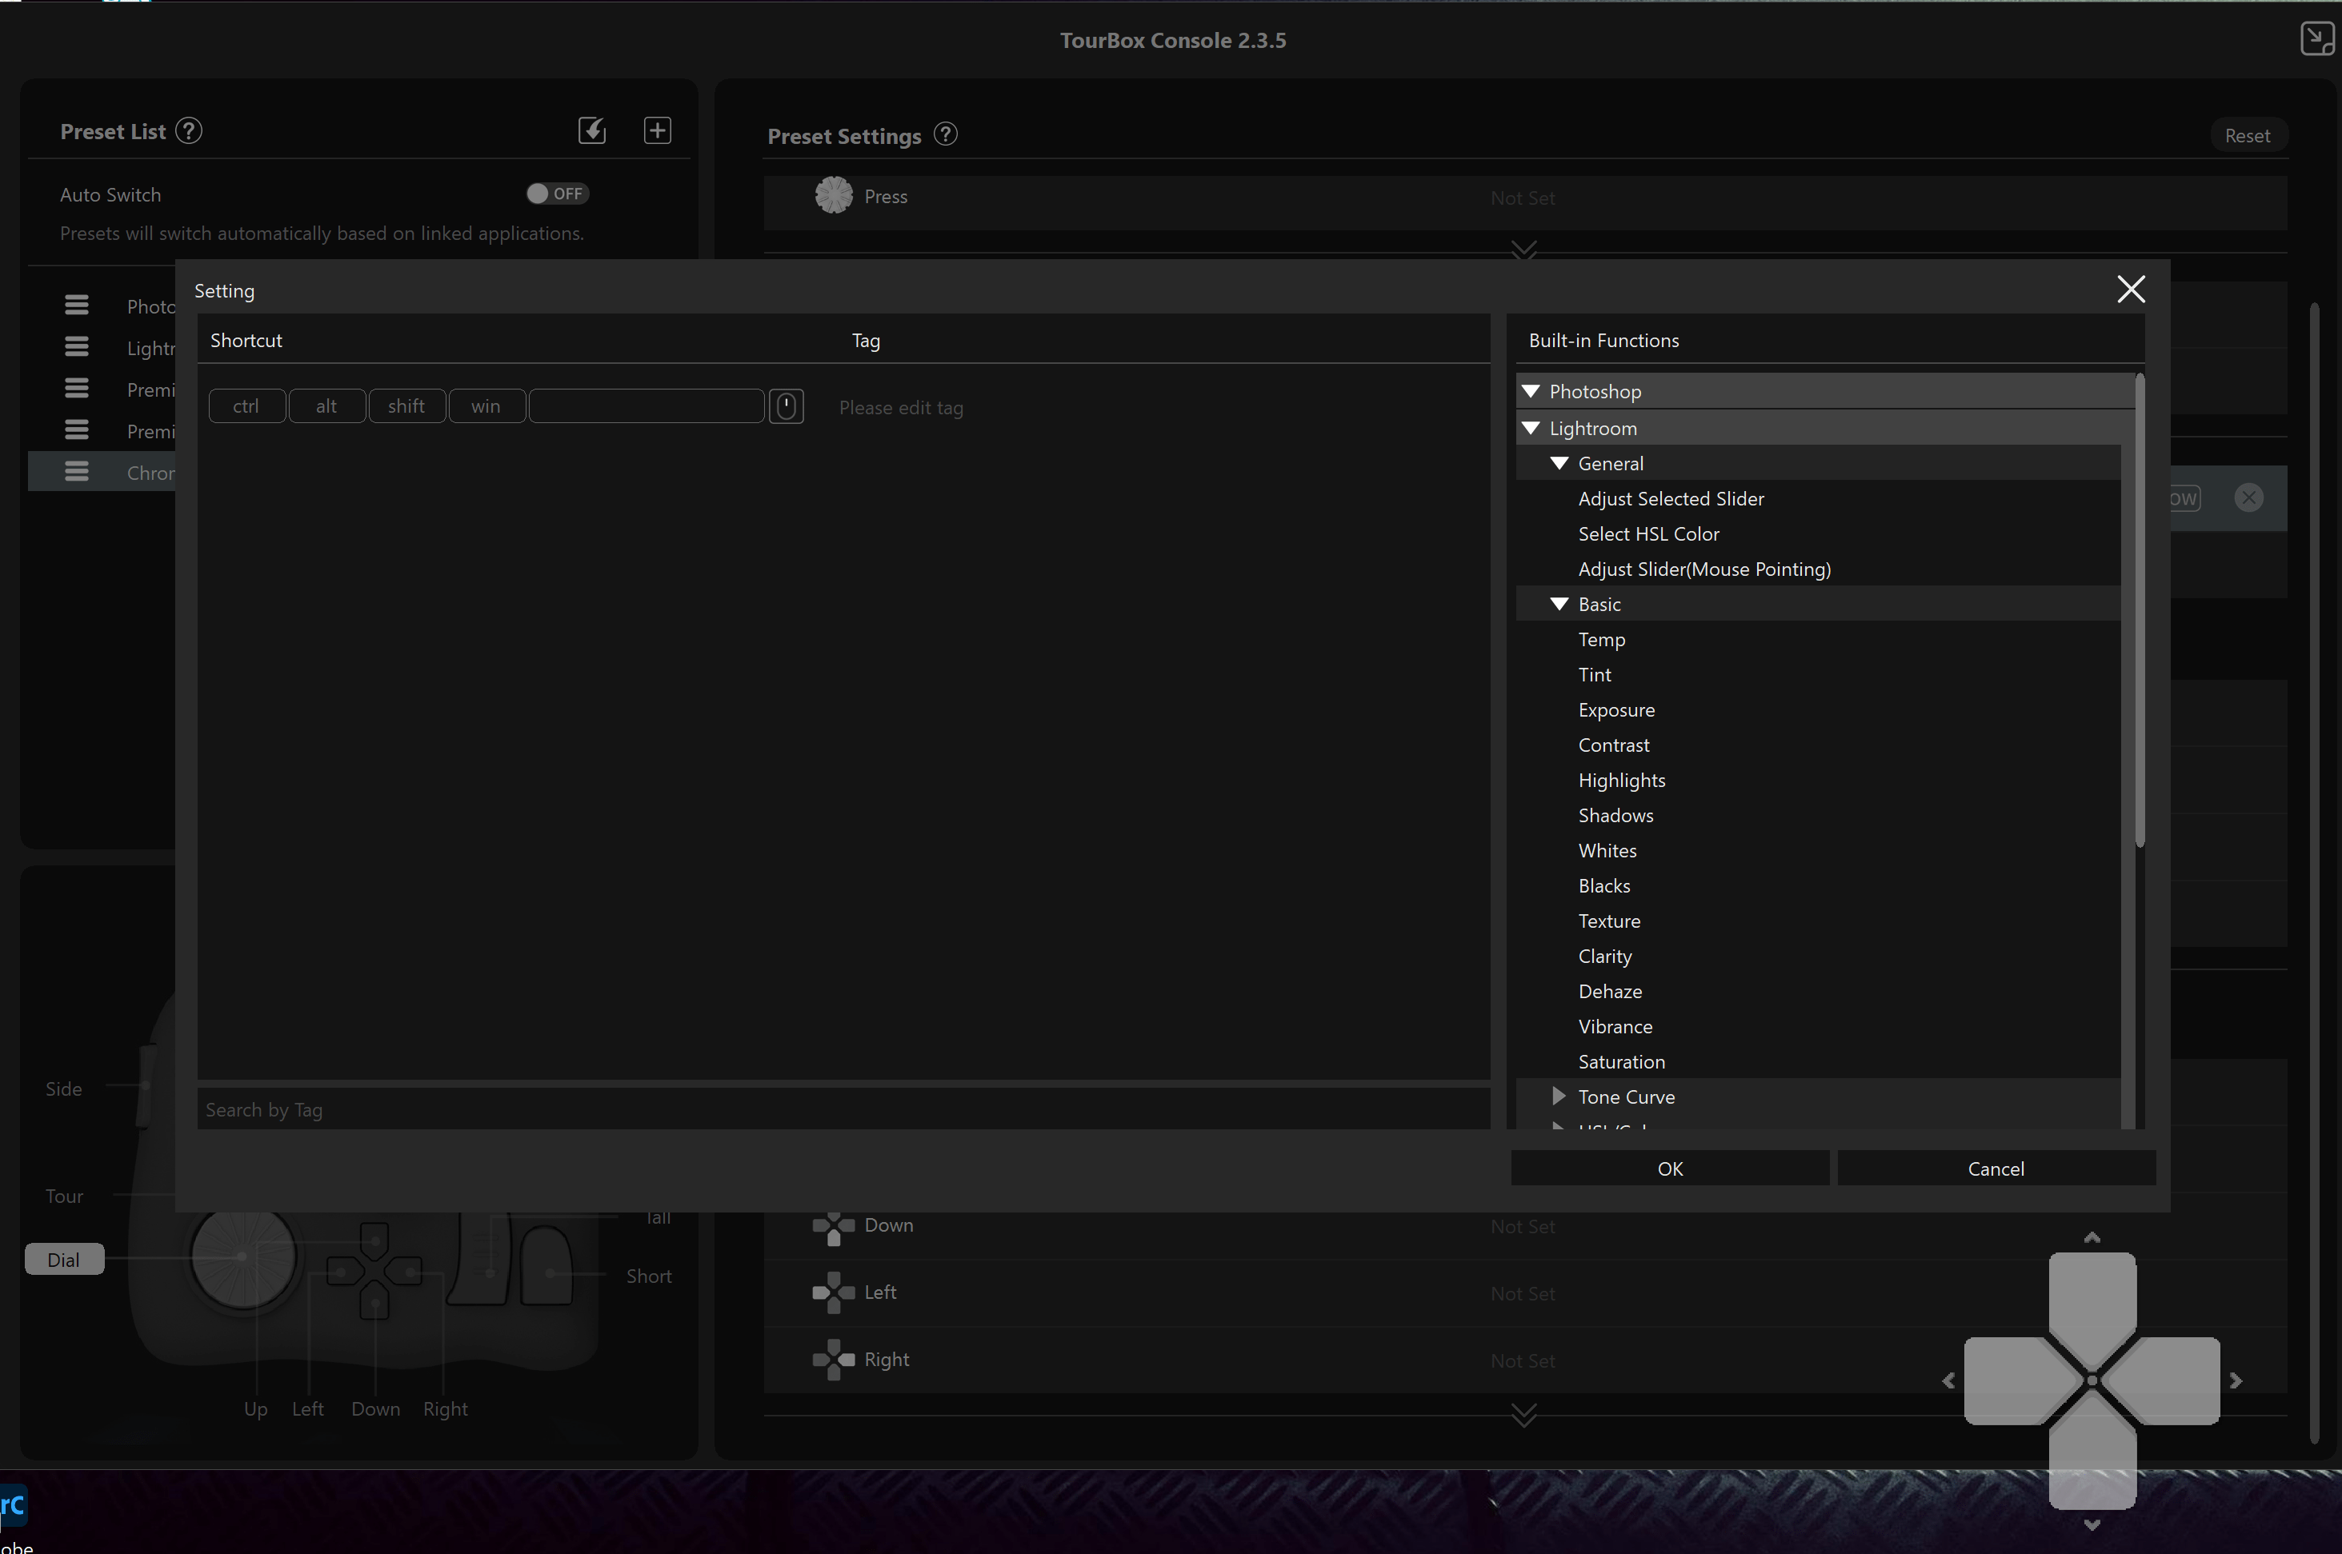Image resolution: width=2342 pixels, height=1554 pixels.
Task: Collapse the Photoshop functions group
Action: (1532, 390)
